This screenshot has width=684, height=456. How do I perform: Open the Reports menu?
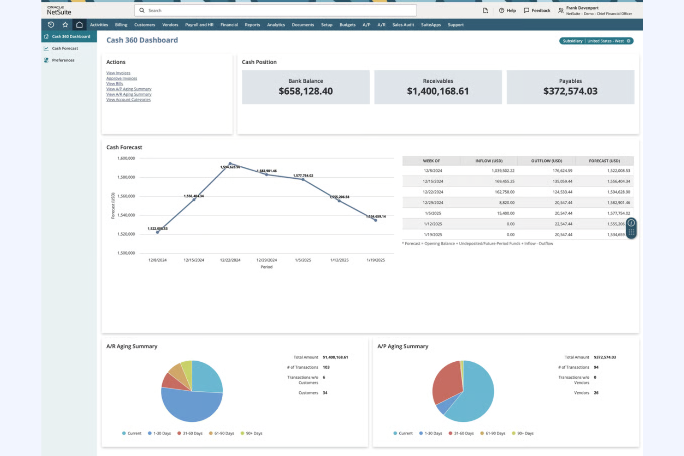click(x=252, y=24)
